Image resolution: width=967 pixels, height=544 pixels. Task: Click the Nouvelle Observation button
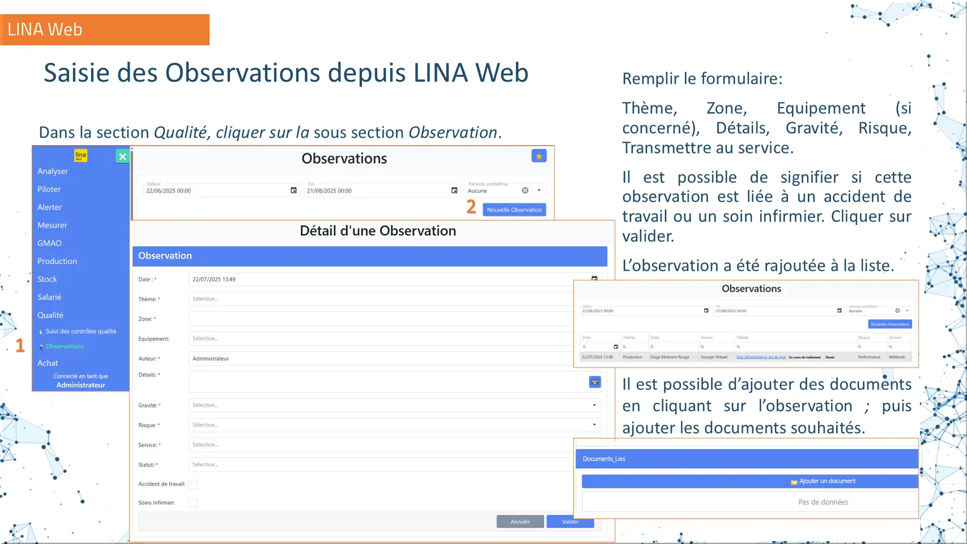pos(514,210)
